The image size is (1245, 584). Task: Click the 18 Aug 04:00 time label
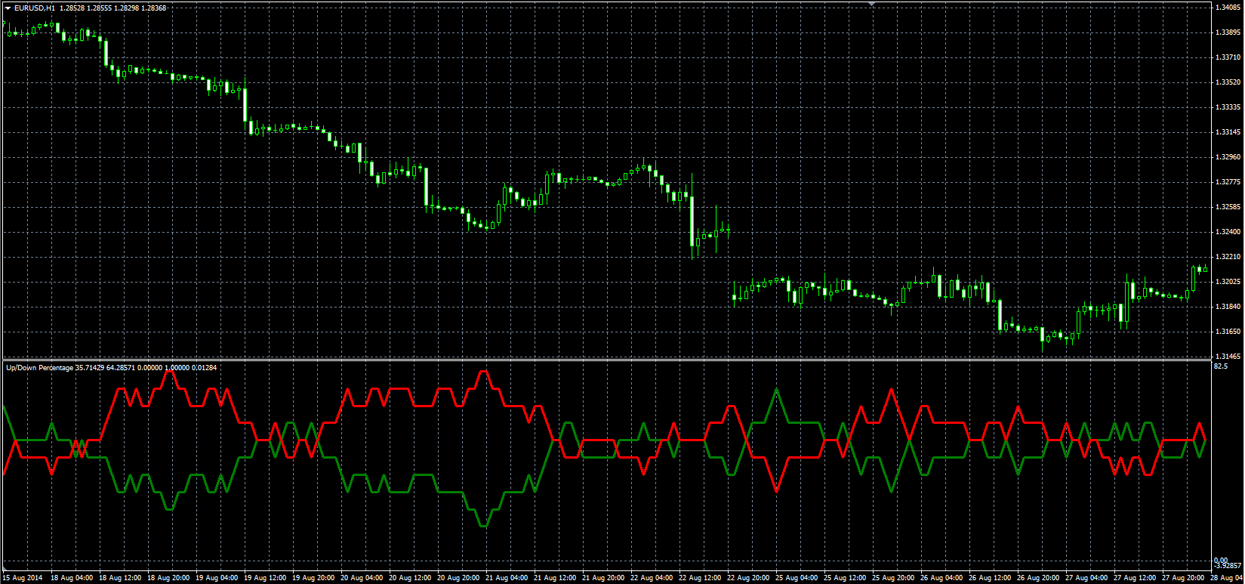click(72, 578)
